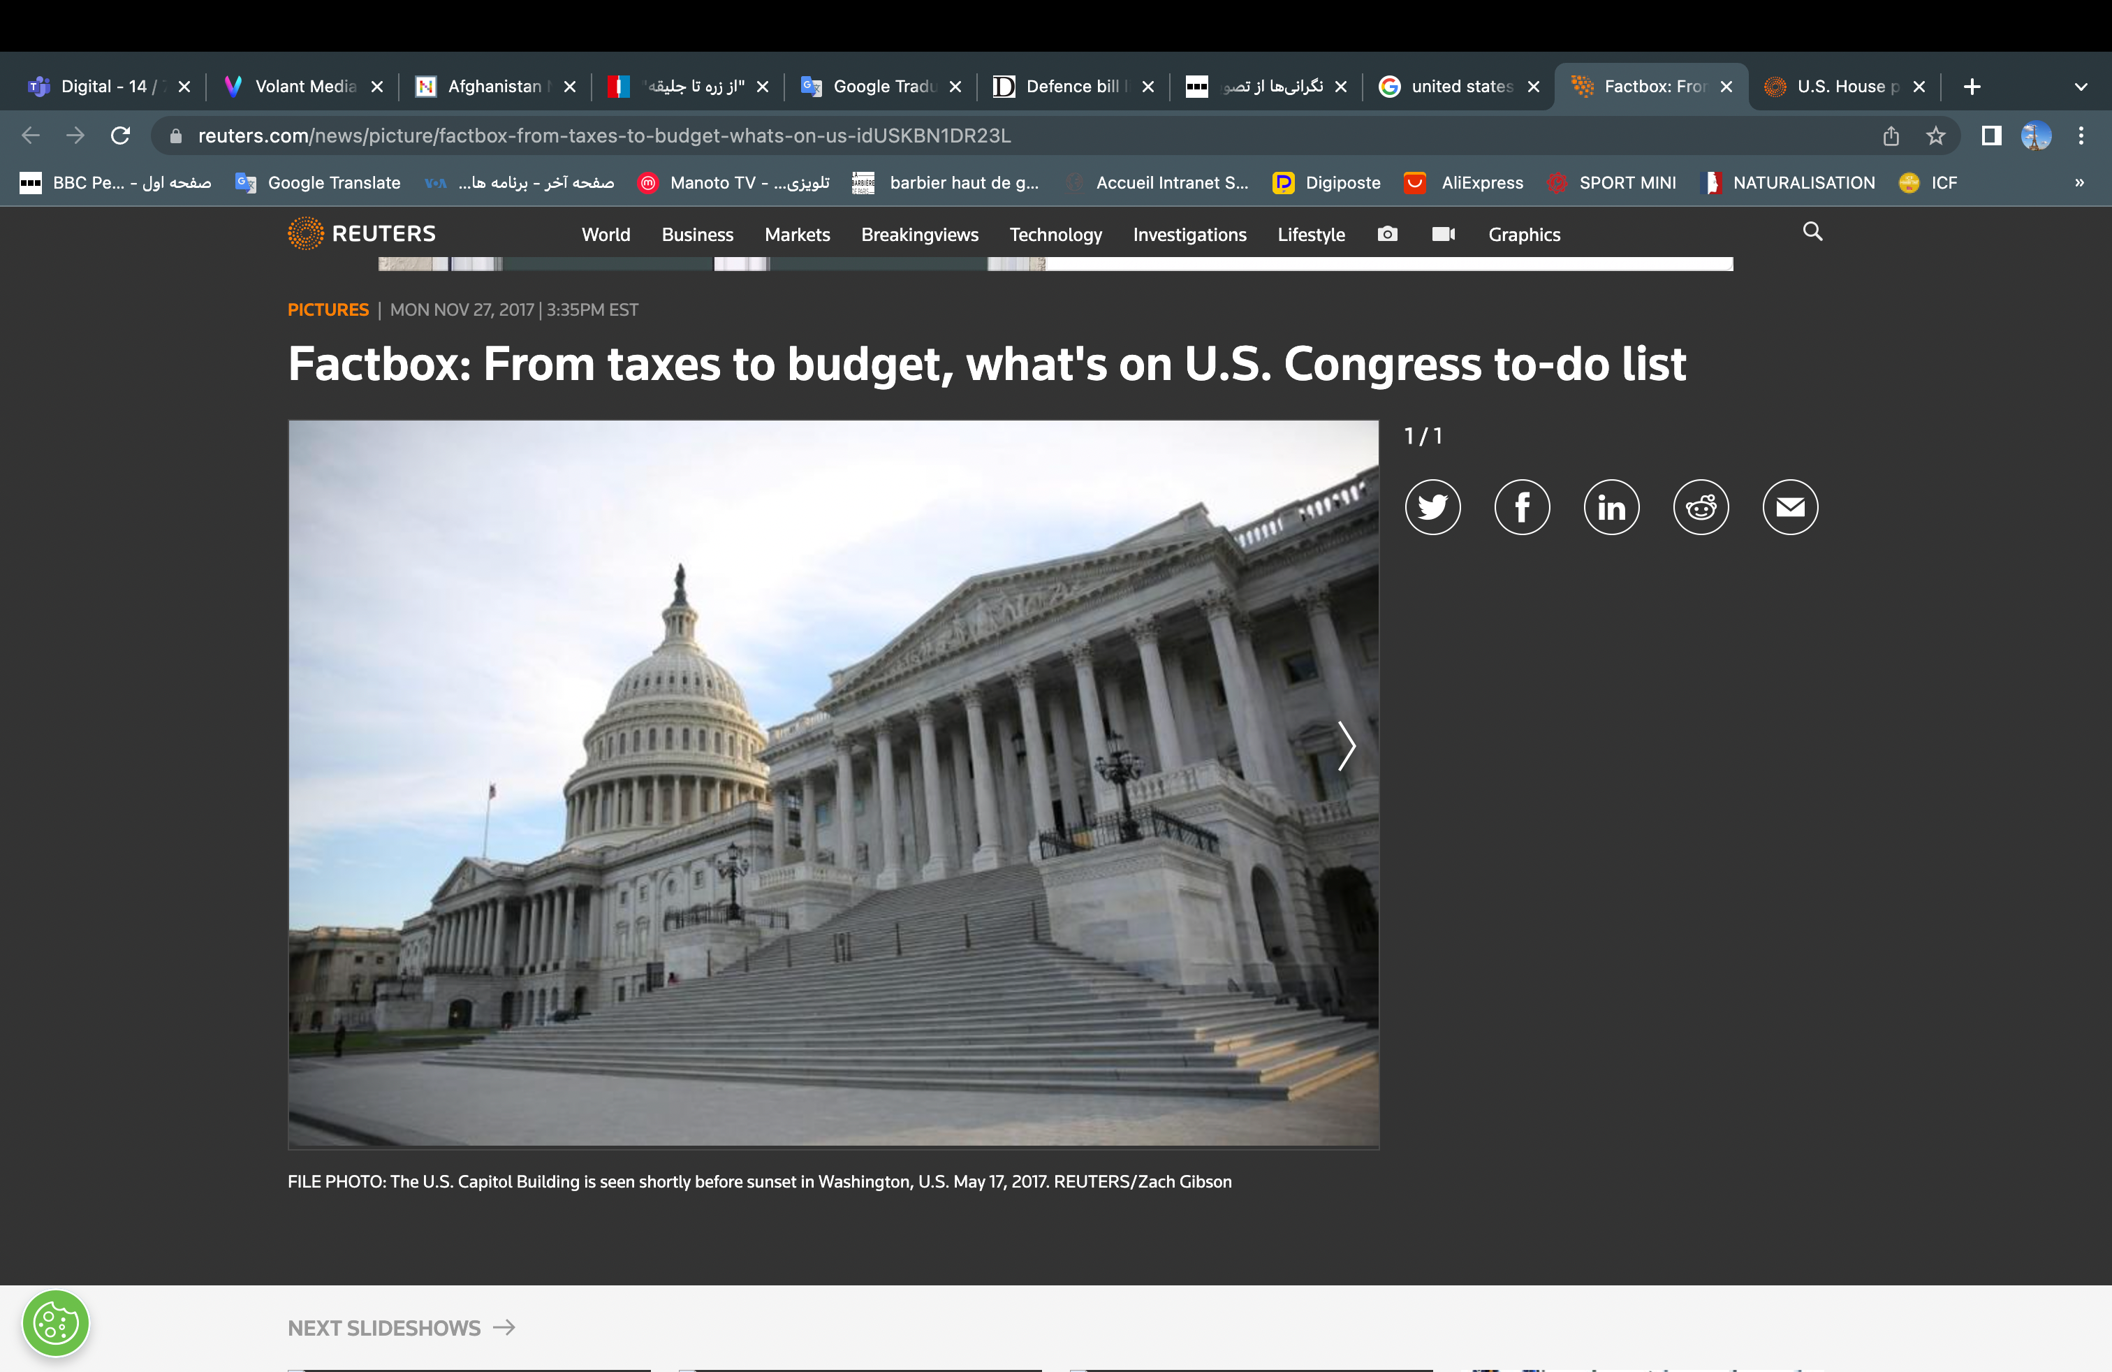Open Breakingviews navigation menu item

919,235
